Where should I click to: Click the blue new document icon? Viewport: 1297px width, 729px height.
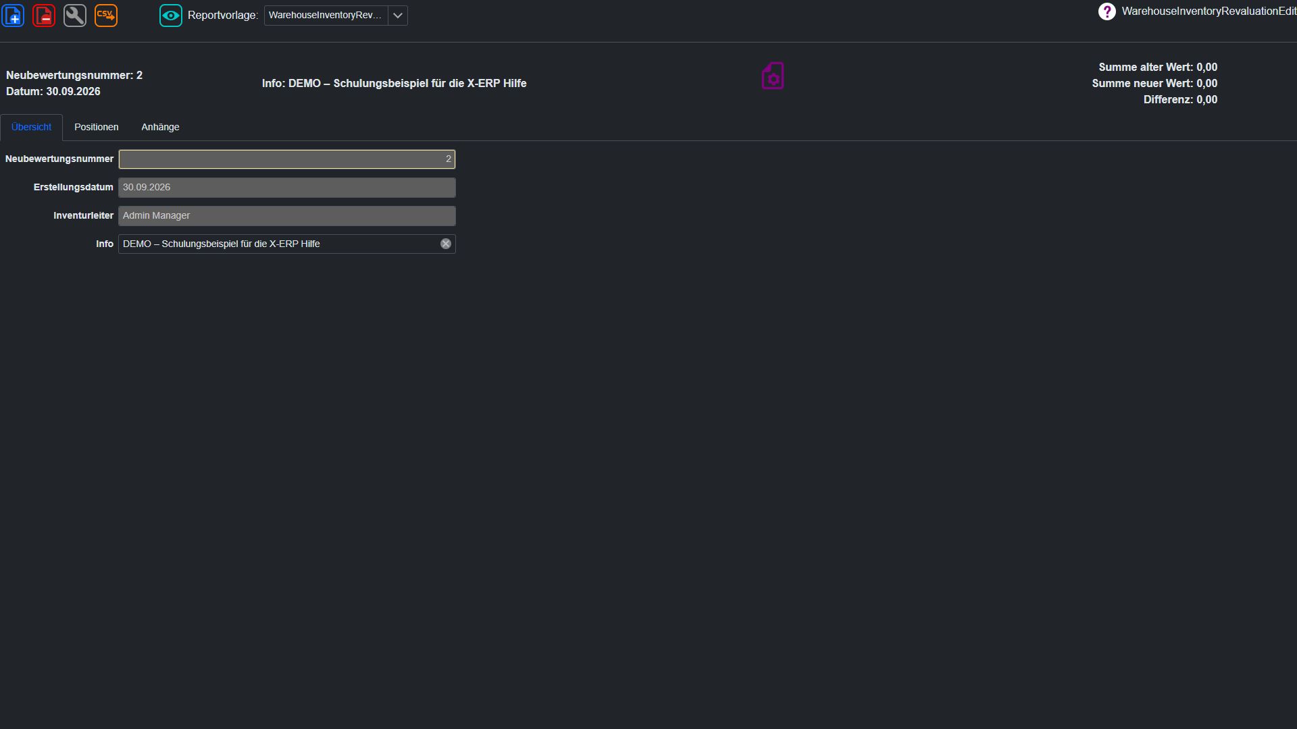13,15
